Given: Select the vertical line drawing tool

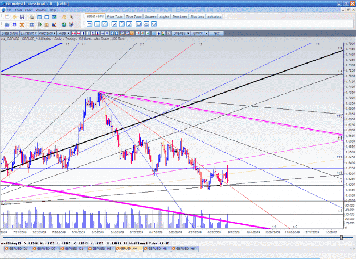Looking at the screenshot, I should [x=97, y=24].
